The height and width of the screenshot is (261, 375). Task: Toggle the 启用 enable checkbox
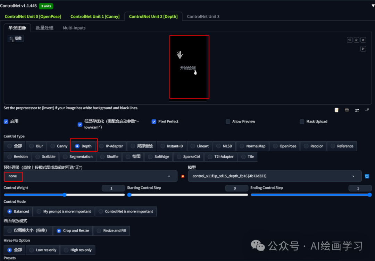click(6, 122)
